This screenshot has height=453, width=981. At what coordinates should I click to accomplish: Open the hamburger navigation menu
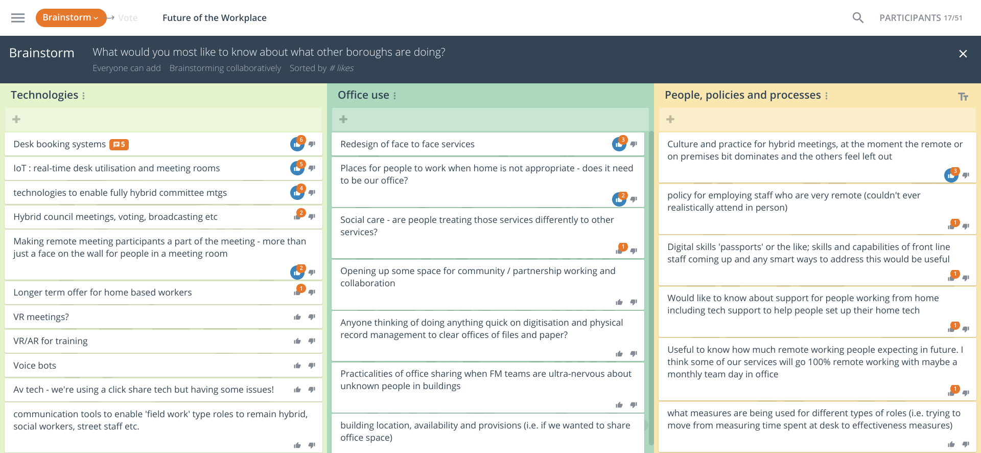[18, 18]
